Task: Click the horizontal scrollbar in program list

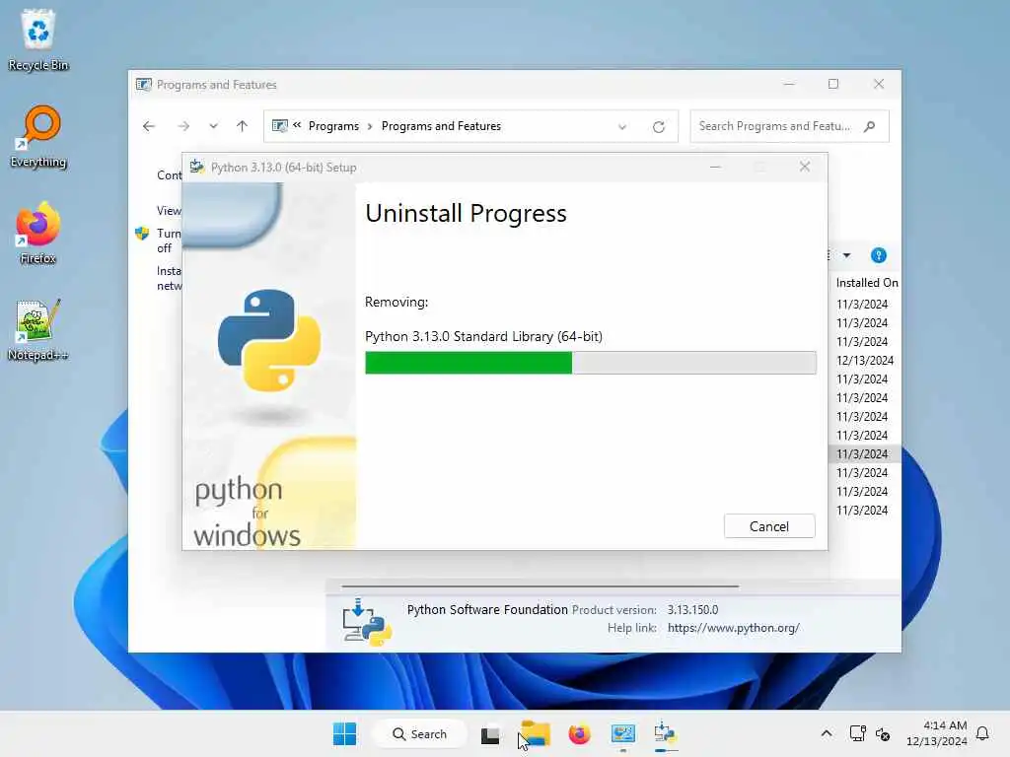Action: point(540,586)
